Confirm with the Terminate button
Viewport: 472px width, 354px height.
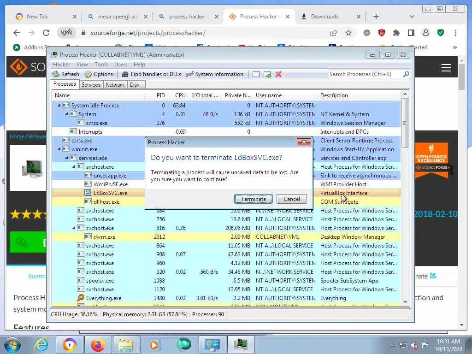click(x=254, y=199)
